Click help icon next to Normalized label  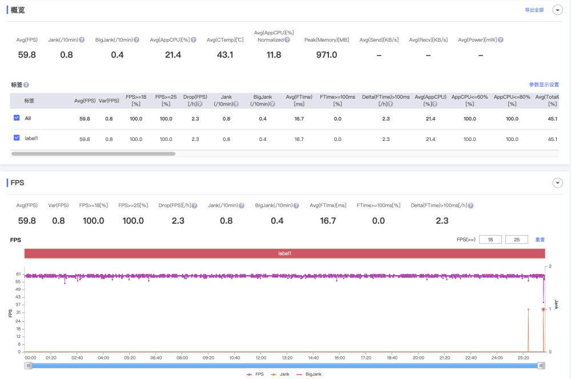(x=287, y=40)
